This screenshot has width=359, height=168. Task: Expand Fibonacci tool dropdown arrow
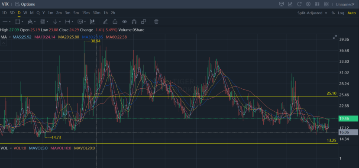pyautogui.click(x=47, y=22)
